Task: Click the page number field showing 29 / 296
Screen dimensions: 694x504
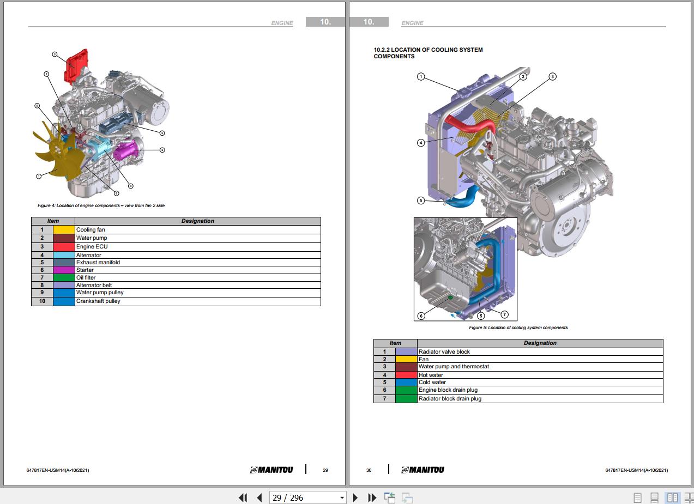Action: (303, 497)
